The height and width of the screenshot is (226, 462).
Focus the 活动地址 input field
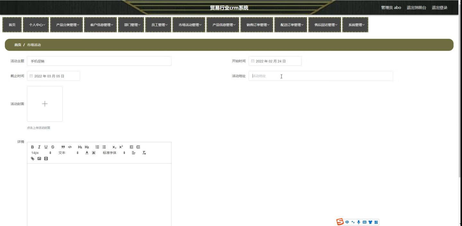coord(321,76)
